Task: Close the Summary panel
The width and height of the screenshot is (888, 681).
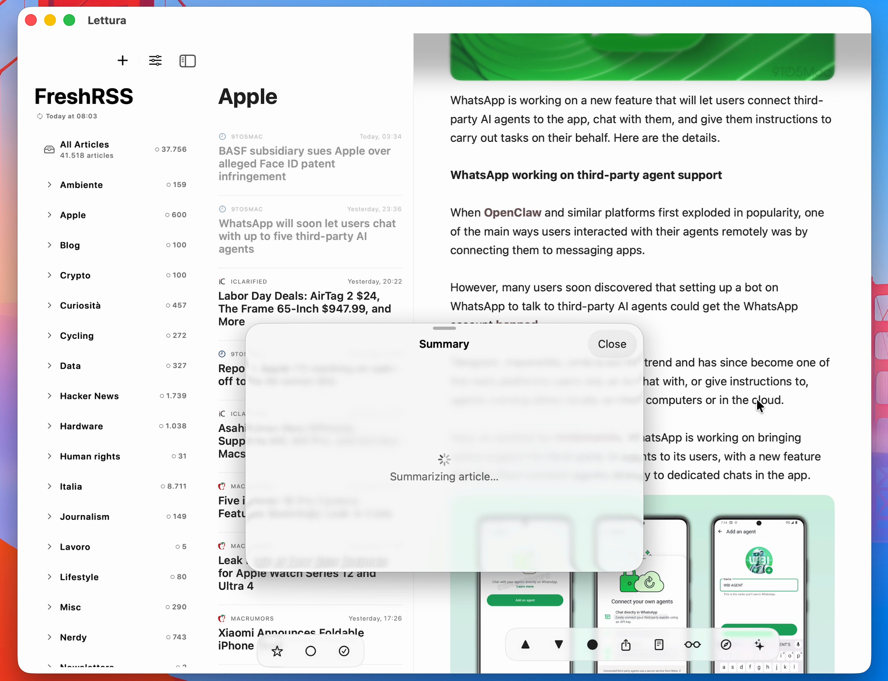Action: click(612, 344)
